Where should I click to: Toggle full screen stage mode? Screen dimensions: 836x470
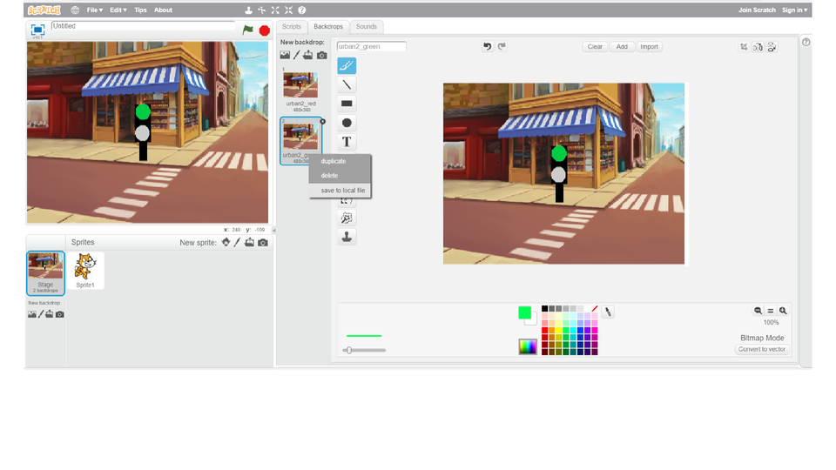[37, 30]
